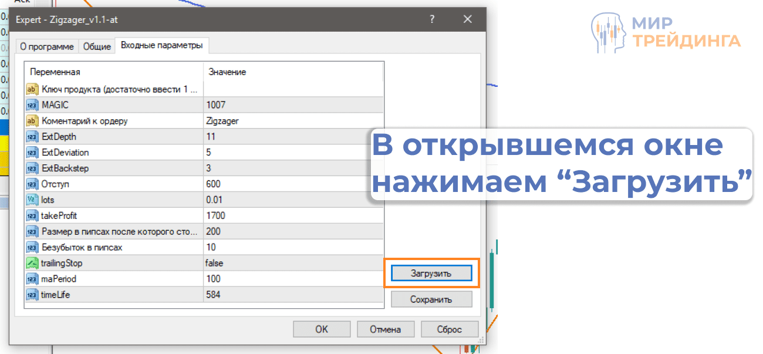This screenshot has height=354, width=763.
Task: Select the decimal value icon next to lots
Action: click(32, 200)
